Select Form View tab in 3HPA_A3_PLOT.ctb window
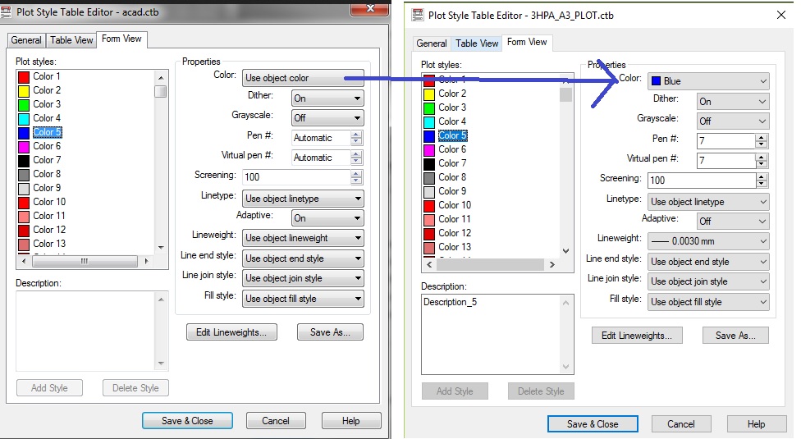 coord(527,42)
